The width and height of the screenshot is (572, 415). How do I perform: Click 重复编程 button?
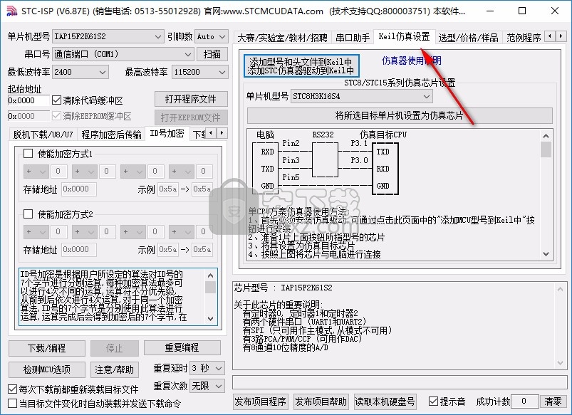coord(182,347)
